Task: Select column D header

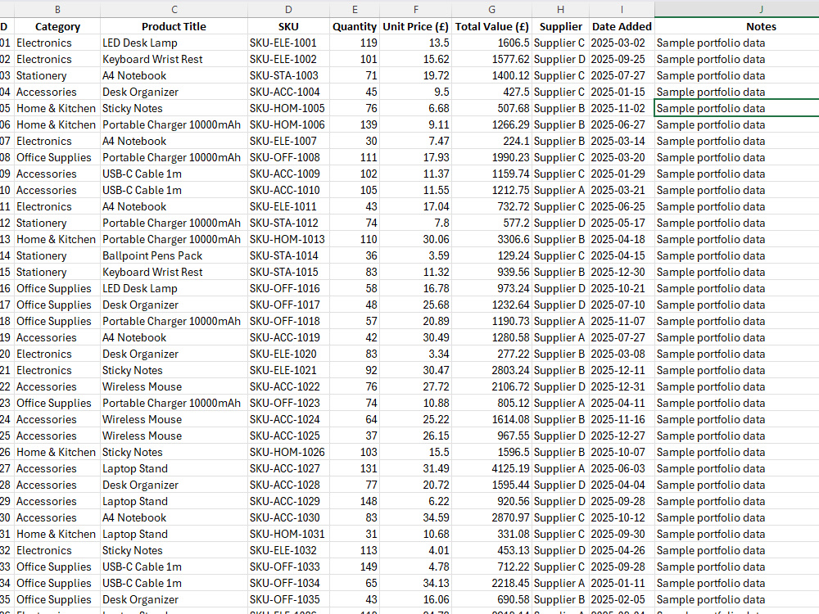Action: point(288,9)
